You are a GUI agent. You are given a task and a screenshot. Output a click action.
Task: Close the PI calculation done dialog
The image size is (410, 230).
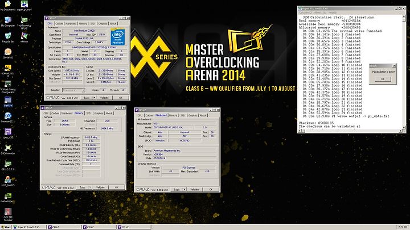(x=394, y=66)
